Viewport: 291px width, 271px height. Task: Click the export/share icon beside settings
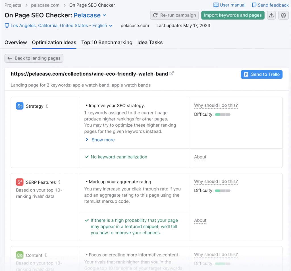click(271, 15)
